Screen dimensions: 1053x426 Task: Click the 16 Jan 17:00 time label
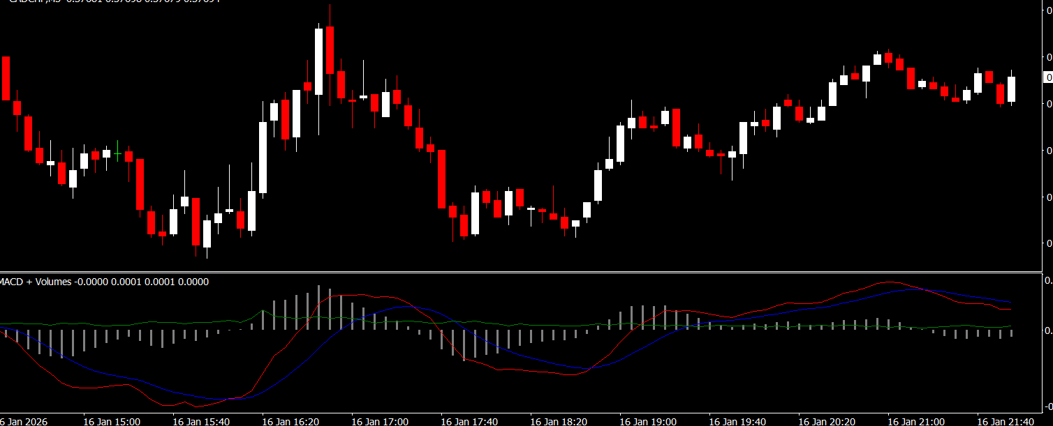coord(380,421)
